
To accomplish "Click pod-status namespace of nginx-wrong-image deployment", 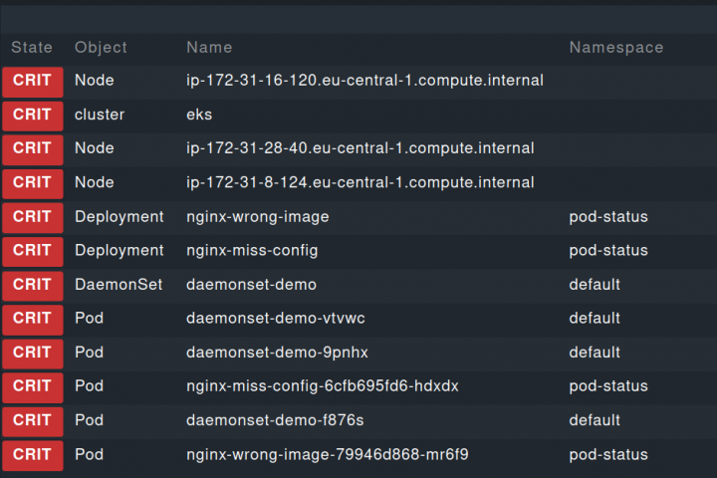I will [x=607, y=216].
